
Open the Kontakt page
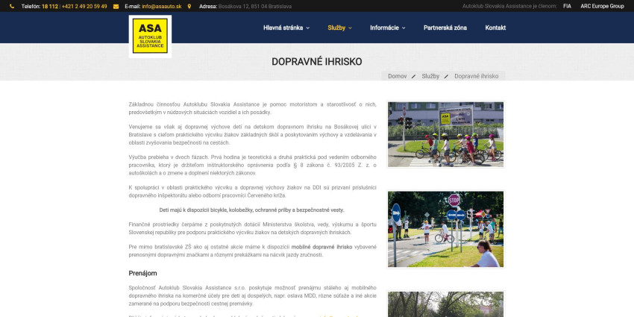coord(495,28)
